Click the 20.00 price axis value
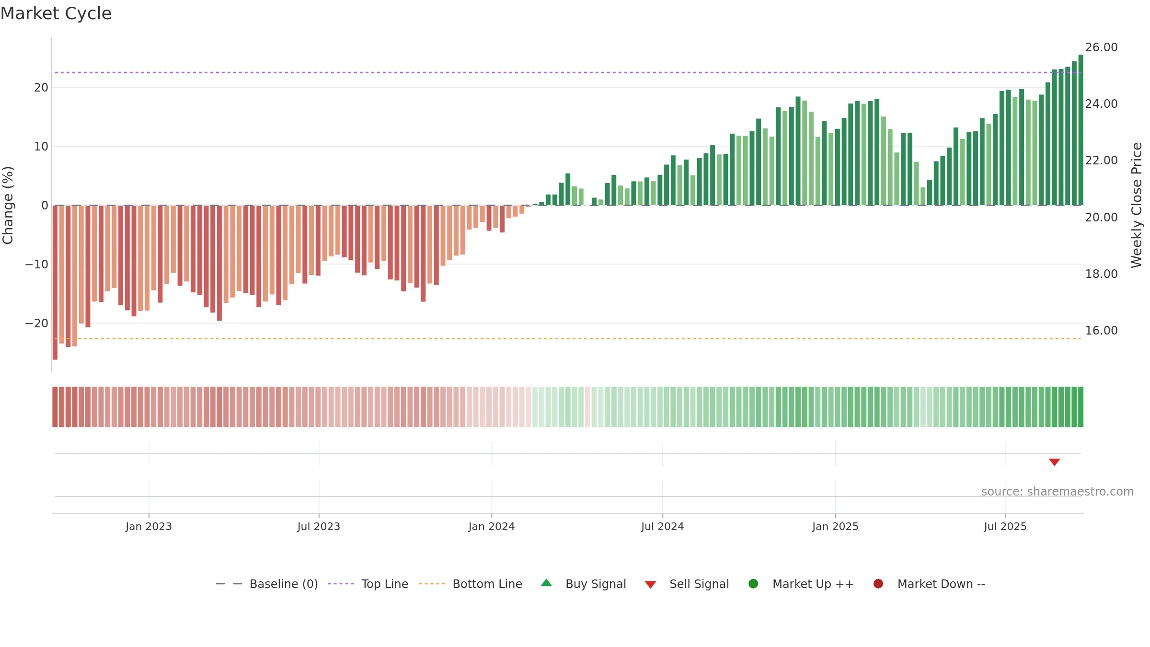The height and width of the screenshot is (647, 1150). click(x=1101, y=218)
